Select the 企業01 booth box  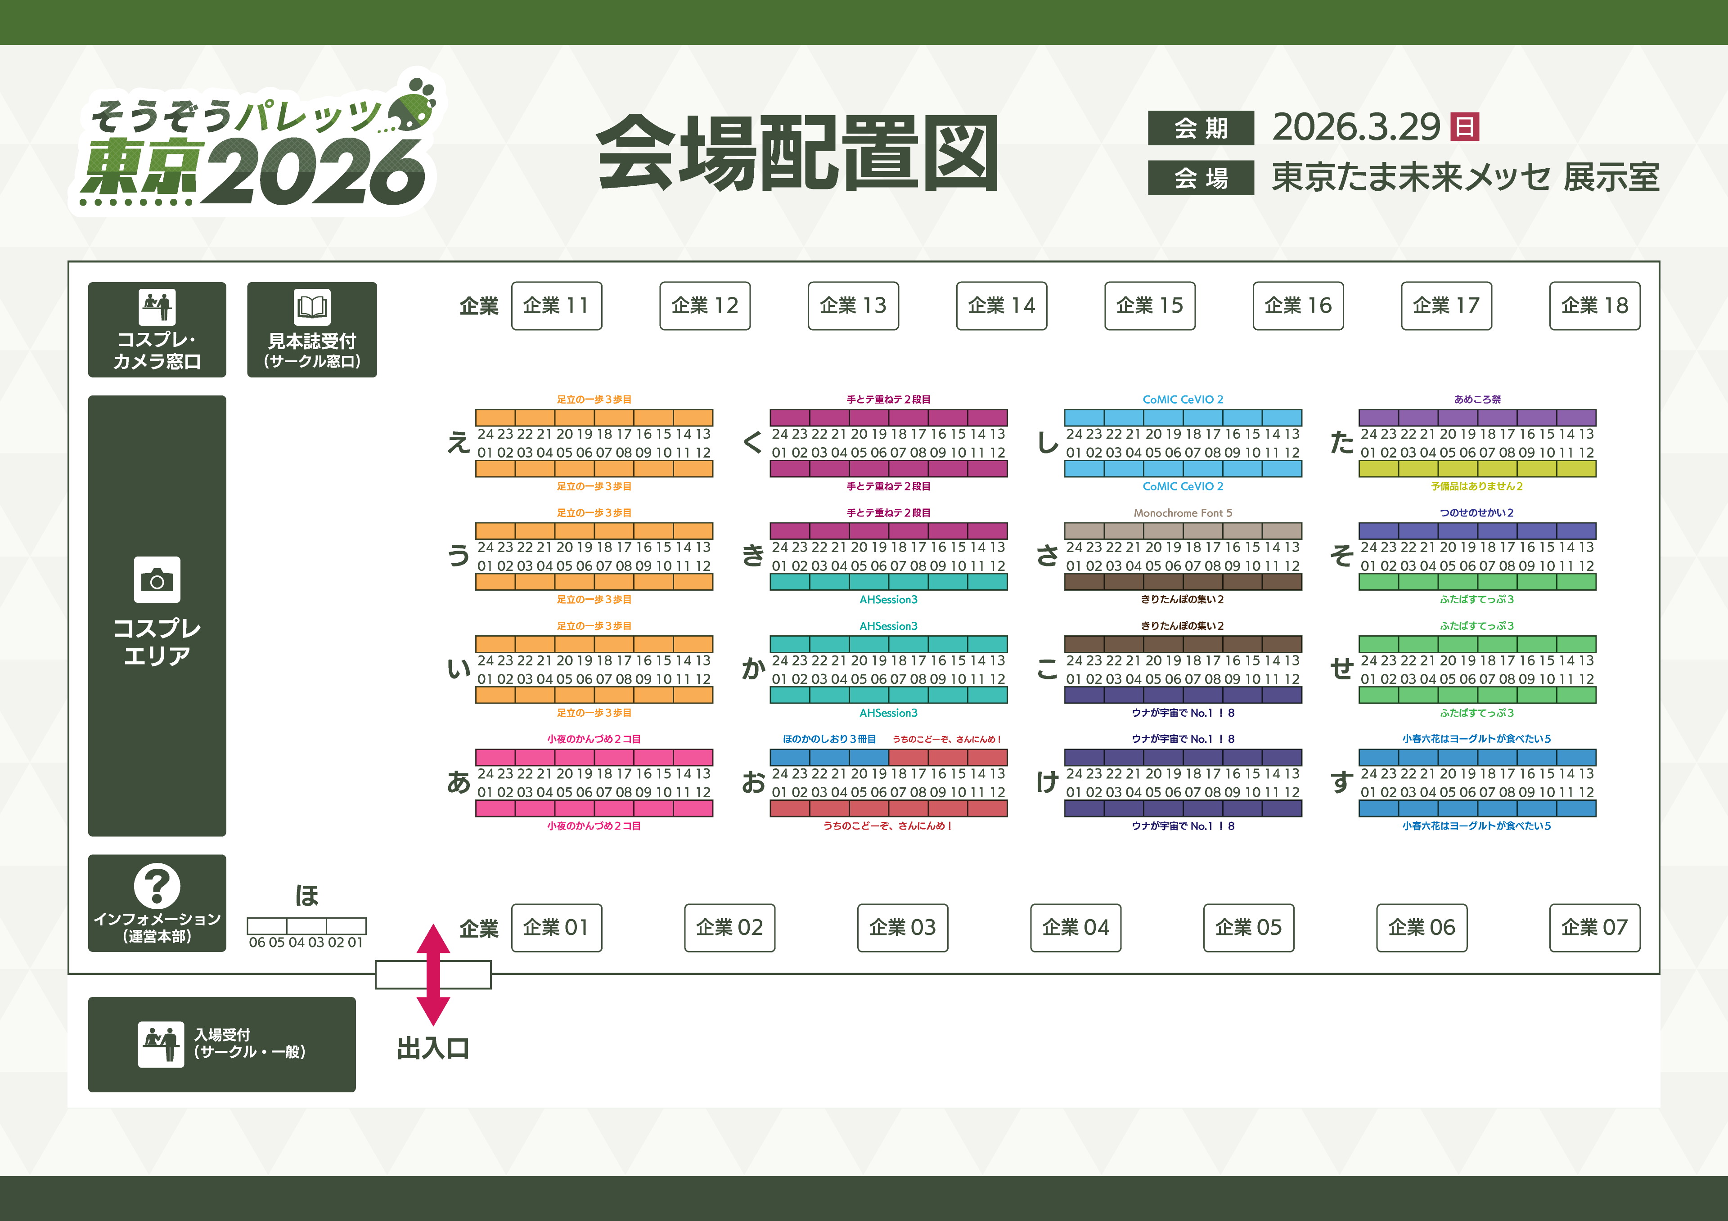(556, 929)
